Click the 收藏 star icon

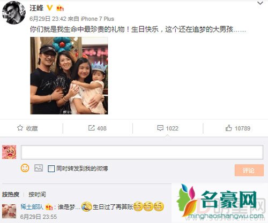pos(20,128)
